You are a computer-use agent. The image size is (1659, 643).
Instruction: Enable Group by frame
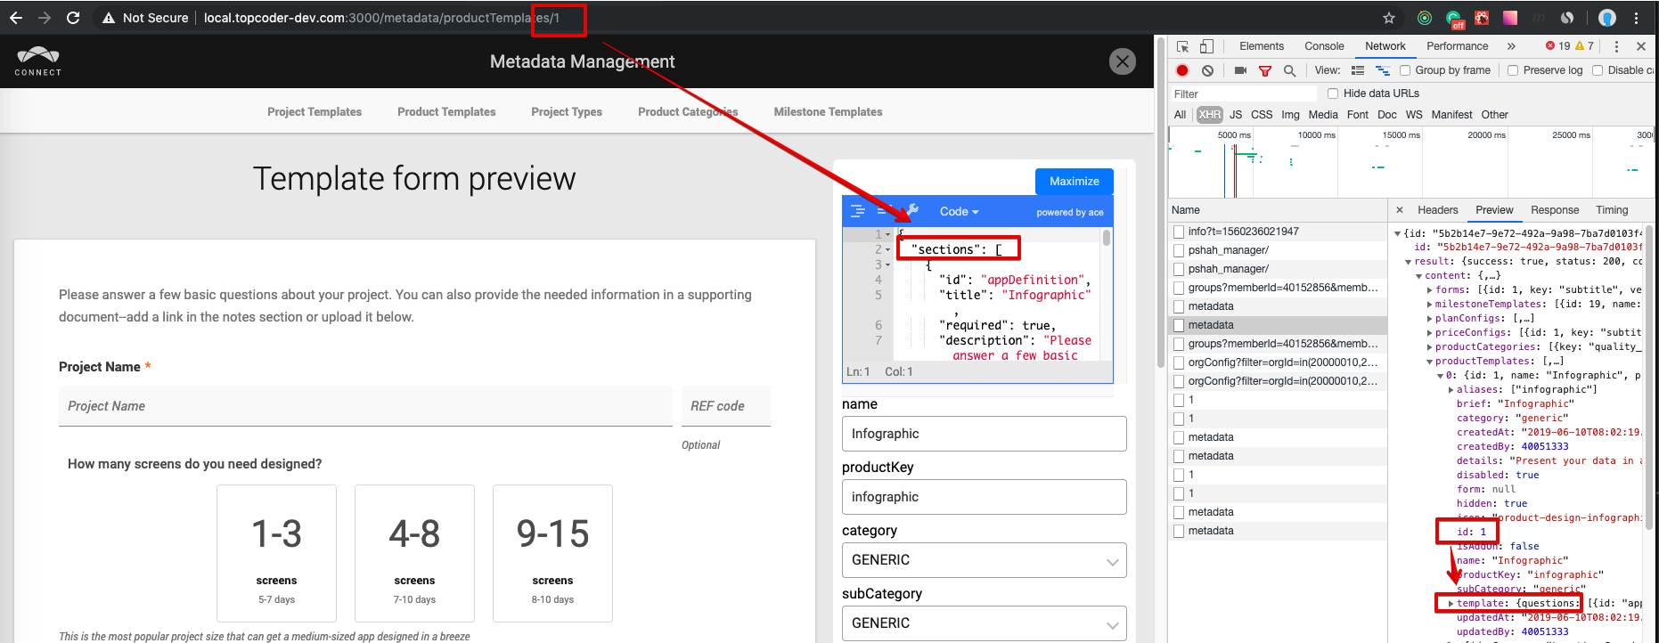pos(1405,70)
